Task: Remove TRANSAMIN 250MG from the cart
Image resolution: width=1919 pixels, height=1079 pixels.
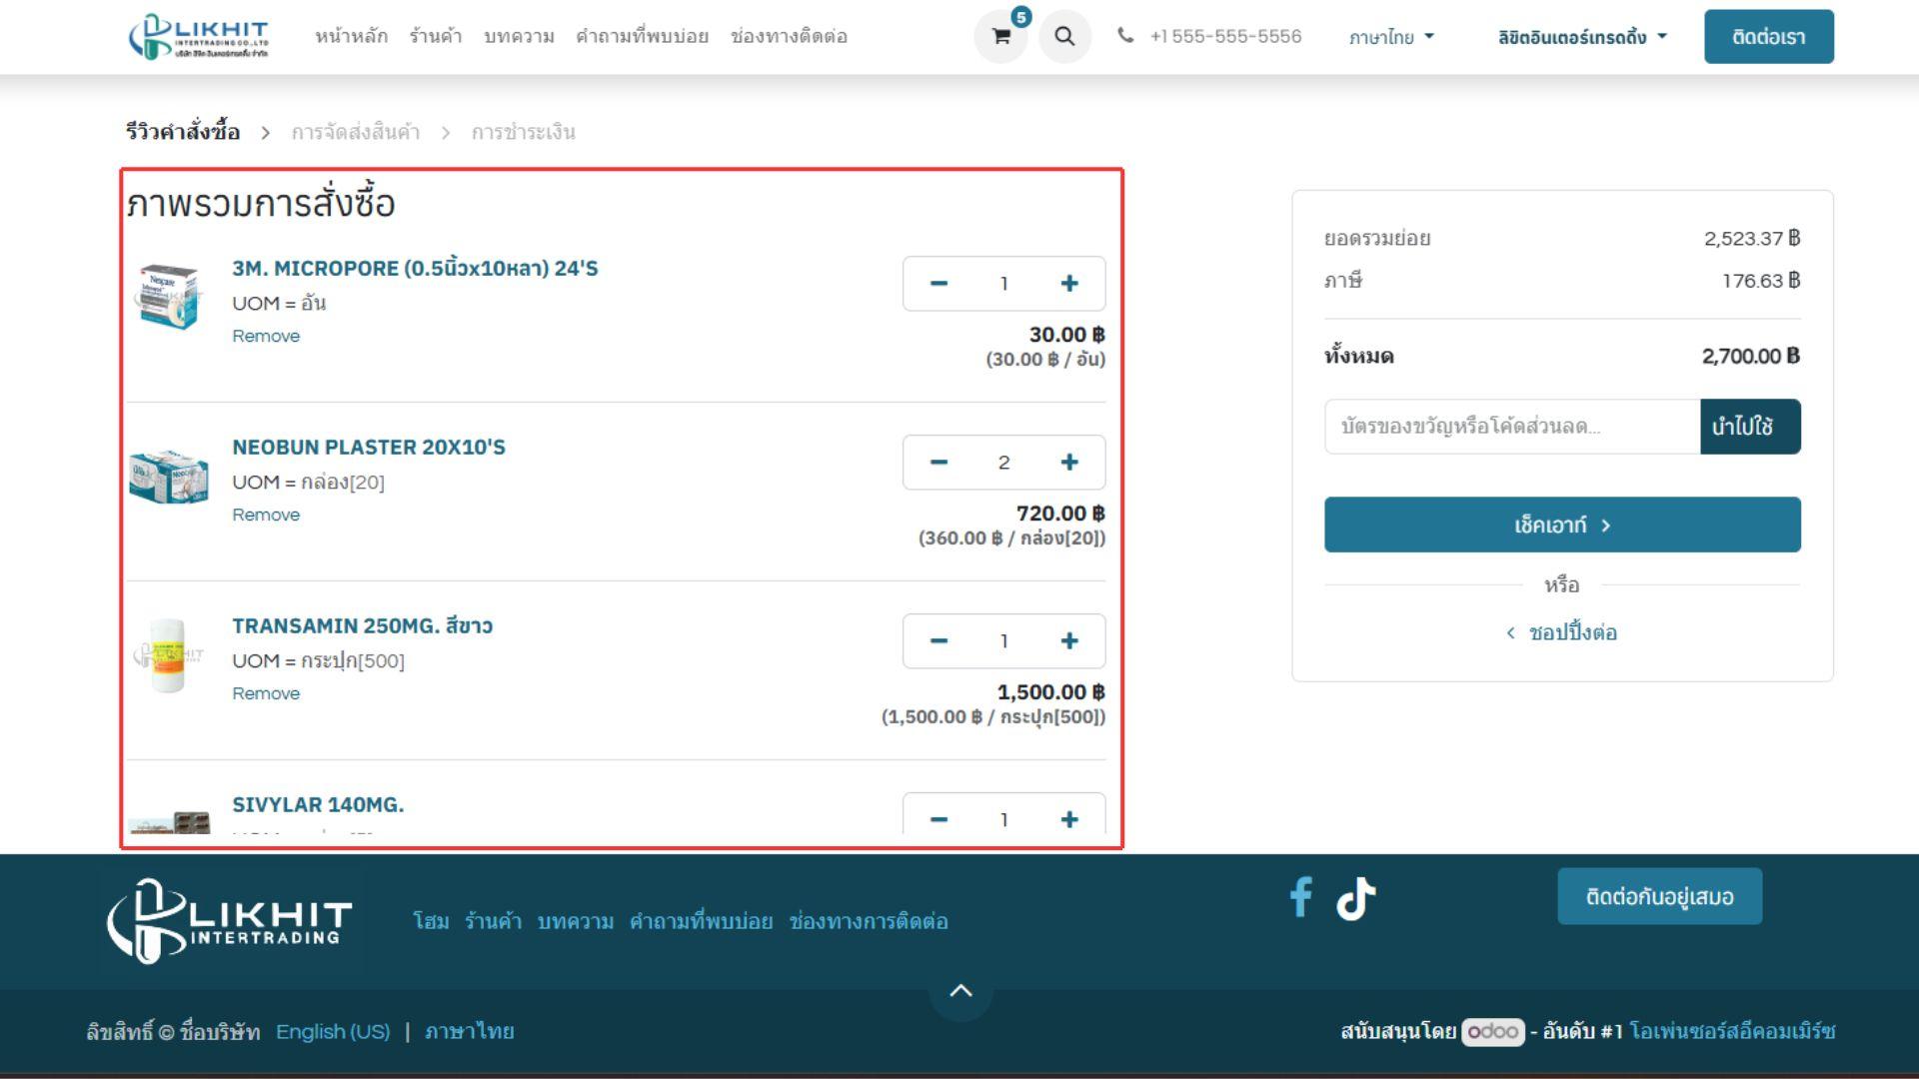Action: point(266,694)
